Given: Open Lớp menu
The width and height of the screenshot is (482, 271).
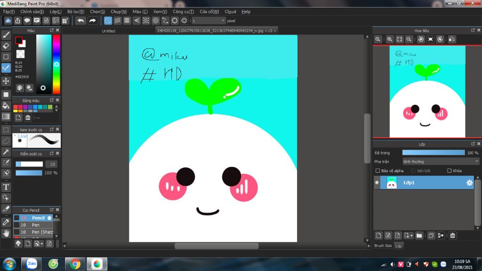Looking at the screenshot, I should tap(56, 12).
